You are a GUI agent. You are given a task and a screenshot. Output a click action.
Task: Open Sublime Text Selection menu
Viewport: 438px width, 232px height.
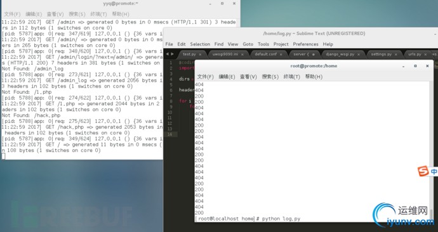click(x=200, y=44)
